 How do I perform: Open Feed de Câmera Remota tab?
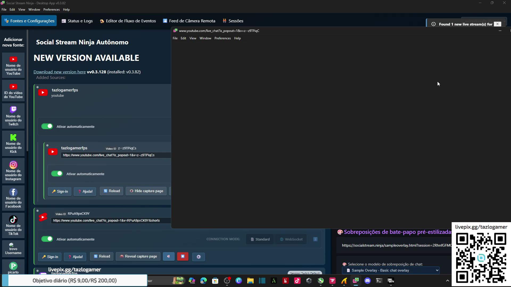tap(189, 21)
